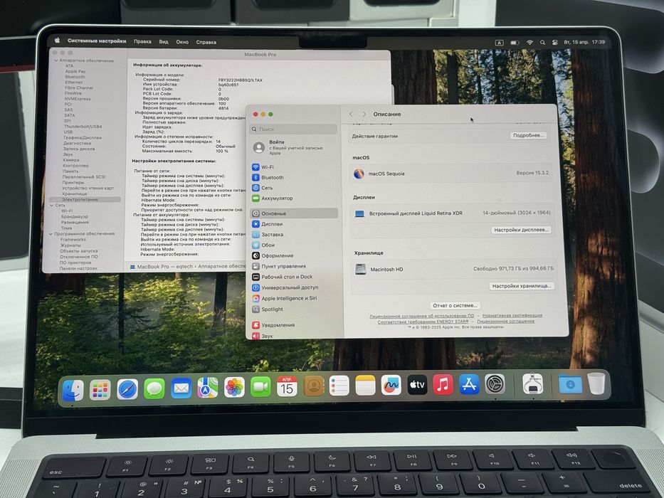Image resolution: width=664 pixels, height=498 pixels.
Task: Open Freeform app in the Dock
Action: pos(391,385)
